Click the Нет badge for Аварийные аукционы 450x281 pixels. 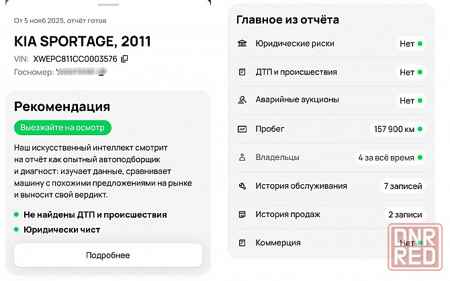tap(410, 101)
